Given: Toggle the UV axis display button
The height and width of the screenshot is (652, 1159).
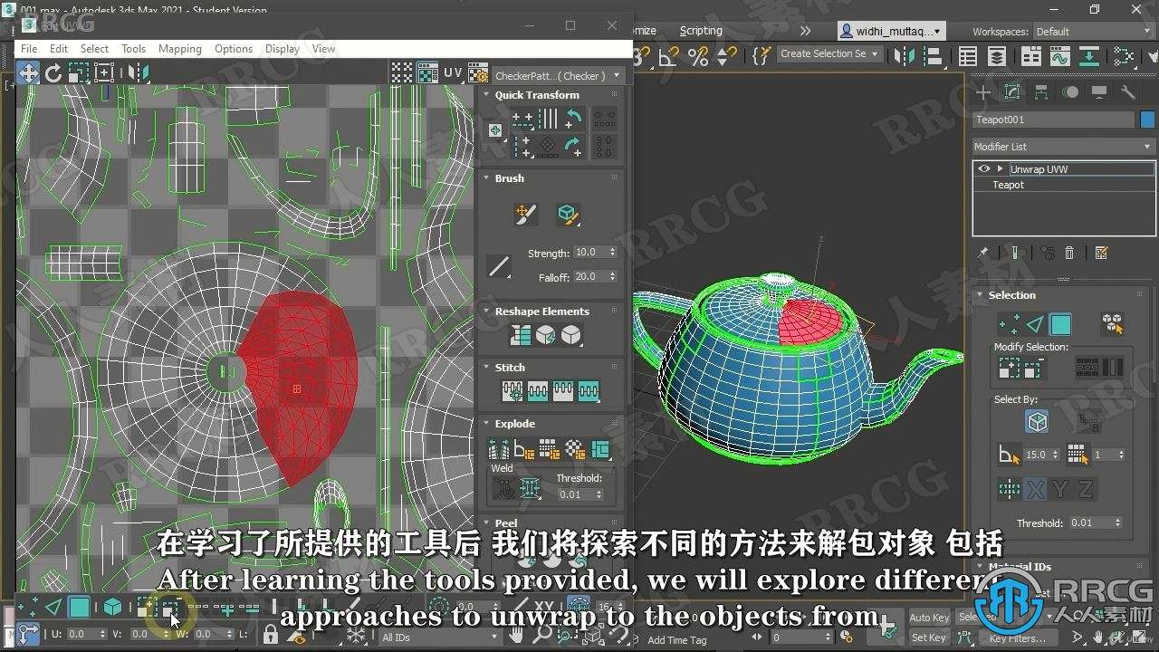Looking at the screenshot, I should click(x=452, y=73).
